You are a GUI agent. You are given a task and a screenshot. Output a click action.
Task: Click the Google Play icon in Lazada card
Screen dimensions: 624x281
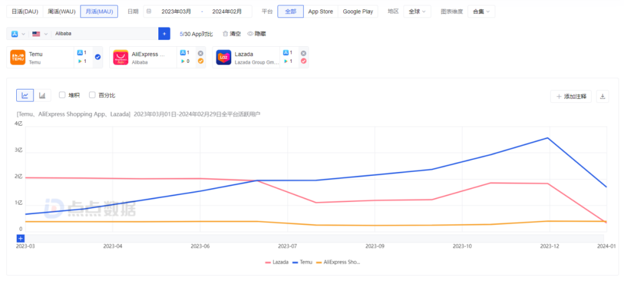[x=285, y=61]
